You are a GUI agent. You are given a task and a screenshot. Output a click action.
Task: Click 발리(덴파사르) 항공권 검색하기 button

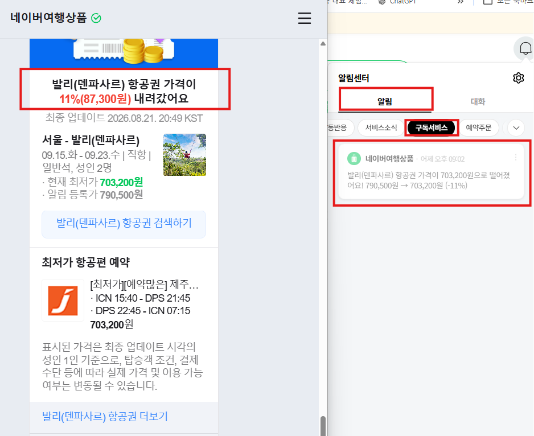124,224
